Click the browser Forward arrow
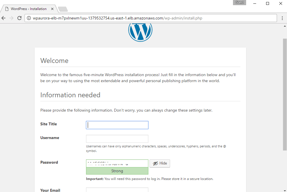 click(x=11, y=18)
